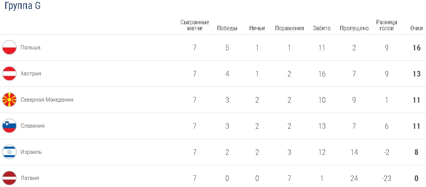Select the Северная Македония team name
Screen dimensions: 426x187
(x=47, y=100)
